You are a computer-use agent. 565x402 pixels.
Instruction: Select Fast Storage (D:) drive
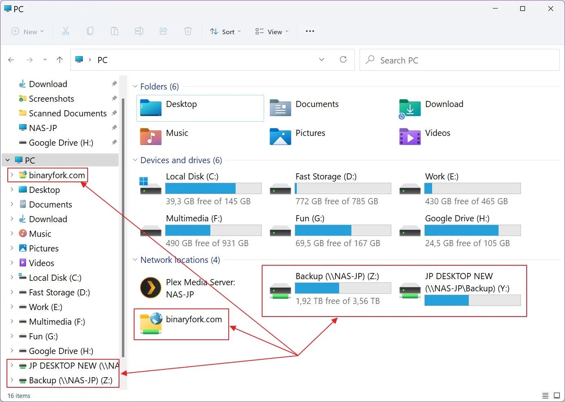point(330,189)
